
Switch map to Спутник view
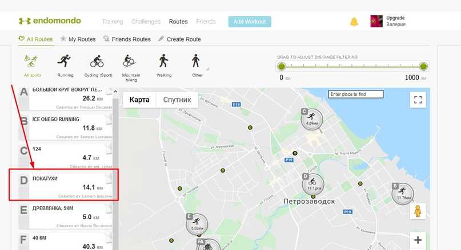pyautogui.click(x=177, y=100)
